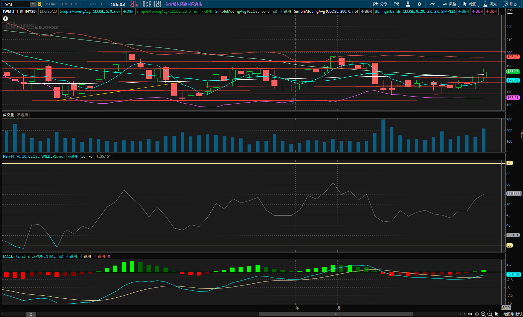Click the zoom out magnifier icon
523x317 pixels.
490,314
